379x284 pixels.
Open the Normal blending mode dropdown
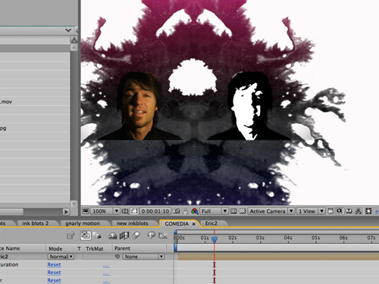tap(61, 257)
